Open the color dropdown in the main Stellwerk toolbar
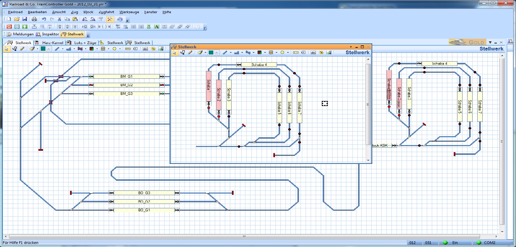Viewport: 516px width, 247px height. (x=49, y=49)
